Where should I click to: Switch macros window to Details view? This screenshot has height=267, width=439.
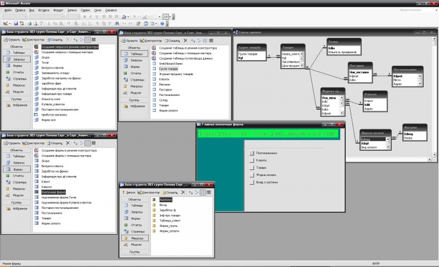click(209, 192)
